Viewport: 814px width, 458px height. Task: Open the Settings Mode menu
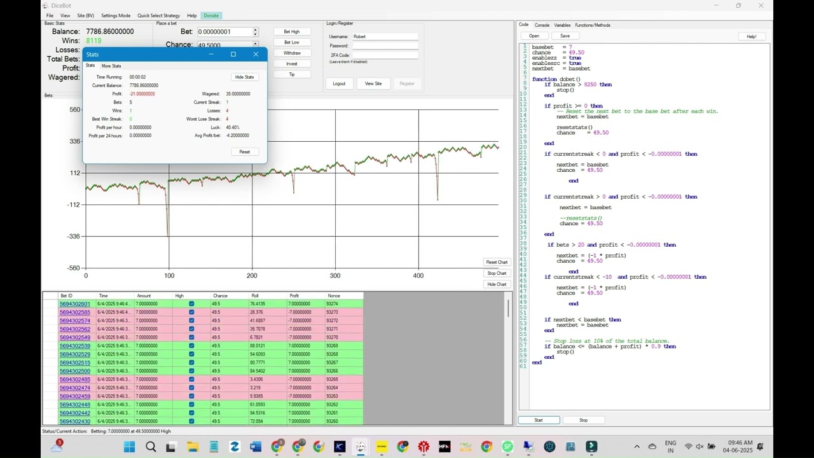click(x=116, y=15)
